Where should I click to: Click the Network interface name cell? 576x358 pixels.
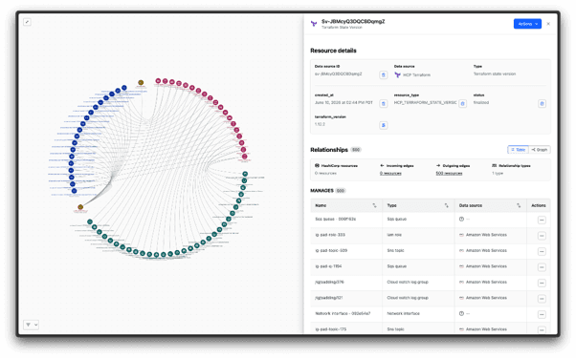(343, 314)
